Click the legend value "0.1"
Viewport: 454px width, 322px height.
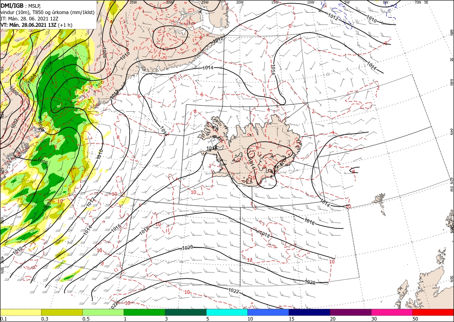pyautogui.click(x=4, y=319)
